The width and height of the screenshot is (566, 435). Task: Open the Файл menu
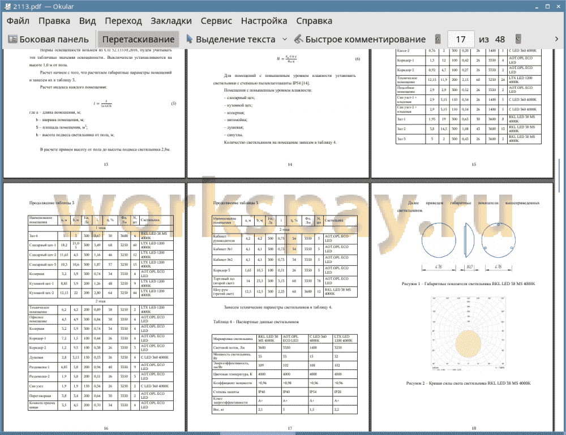(x=18, y=21)
